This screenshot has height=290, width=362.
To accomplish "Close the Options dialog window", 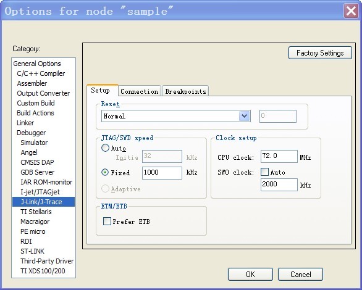I will pyautogui.click(x=351, y=11).
